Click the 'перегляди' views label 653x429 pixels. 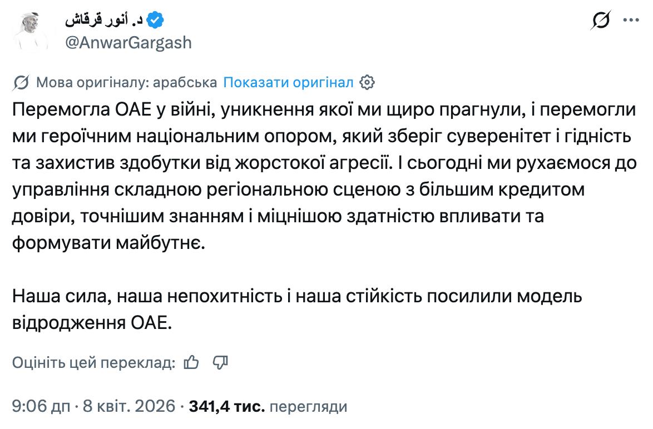pos(308,406)
